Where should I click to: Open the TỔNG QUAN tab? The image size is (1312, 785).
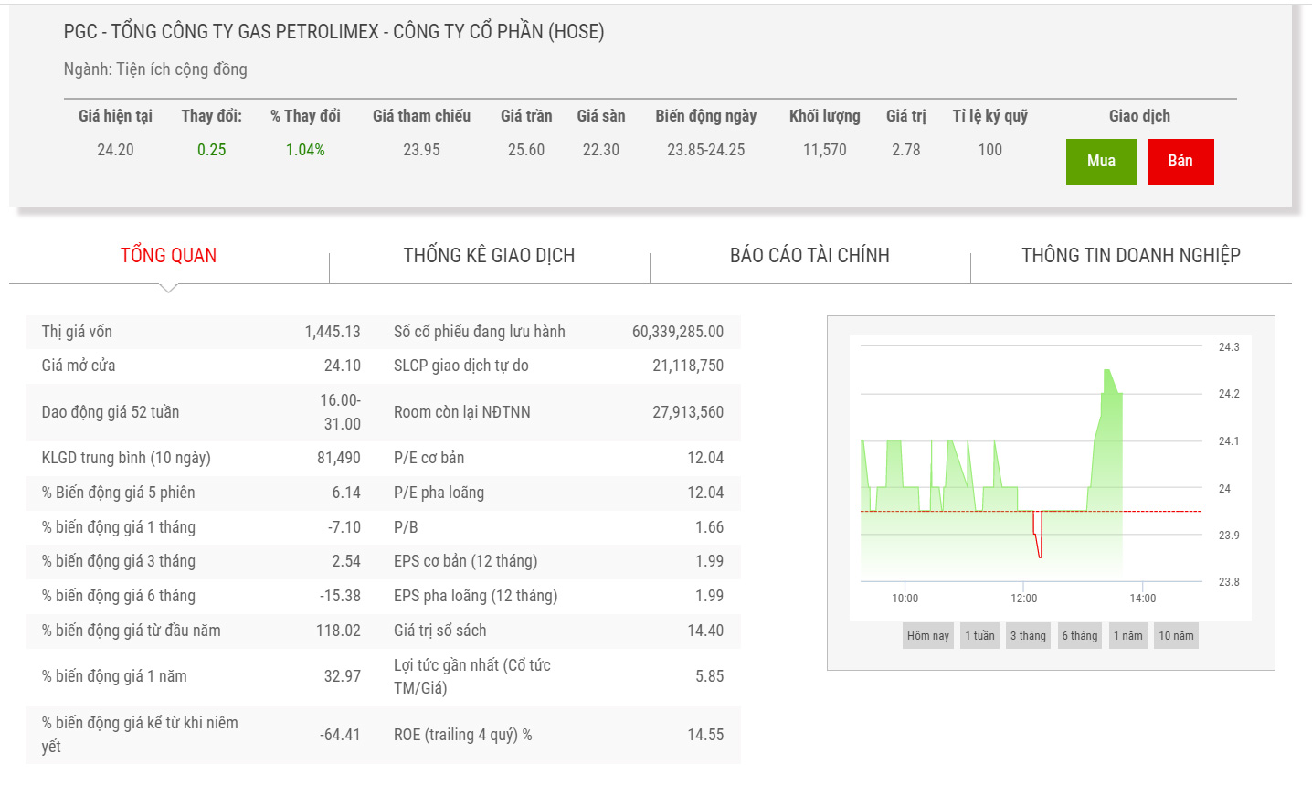tap(168, 256)
